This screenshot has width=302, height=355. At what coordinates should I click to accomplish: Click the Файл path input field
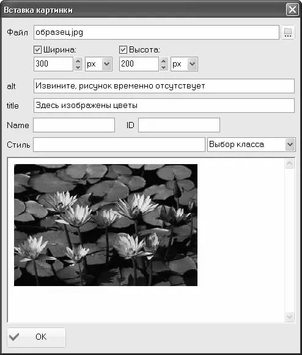coord(157,32)
